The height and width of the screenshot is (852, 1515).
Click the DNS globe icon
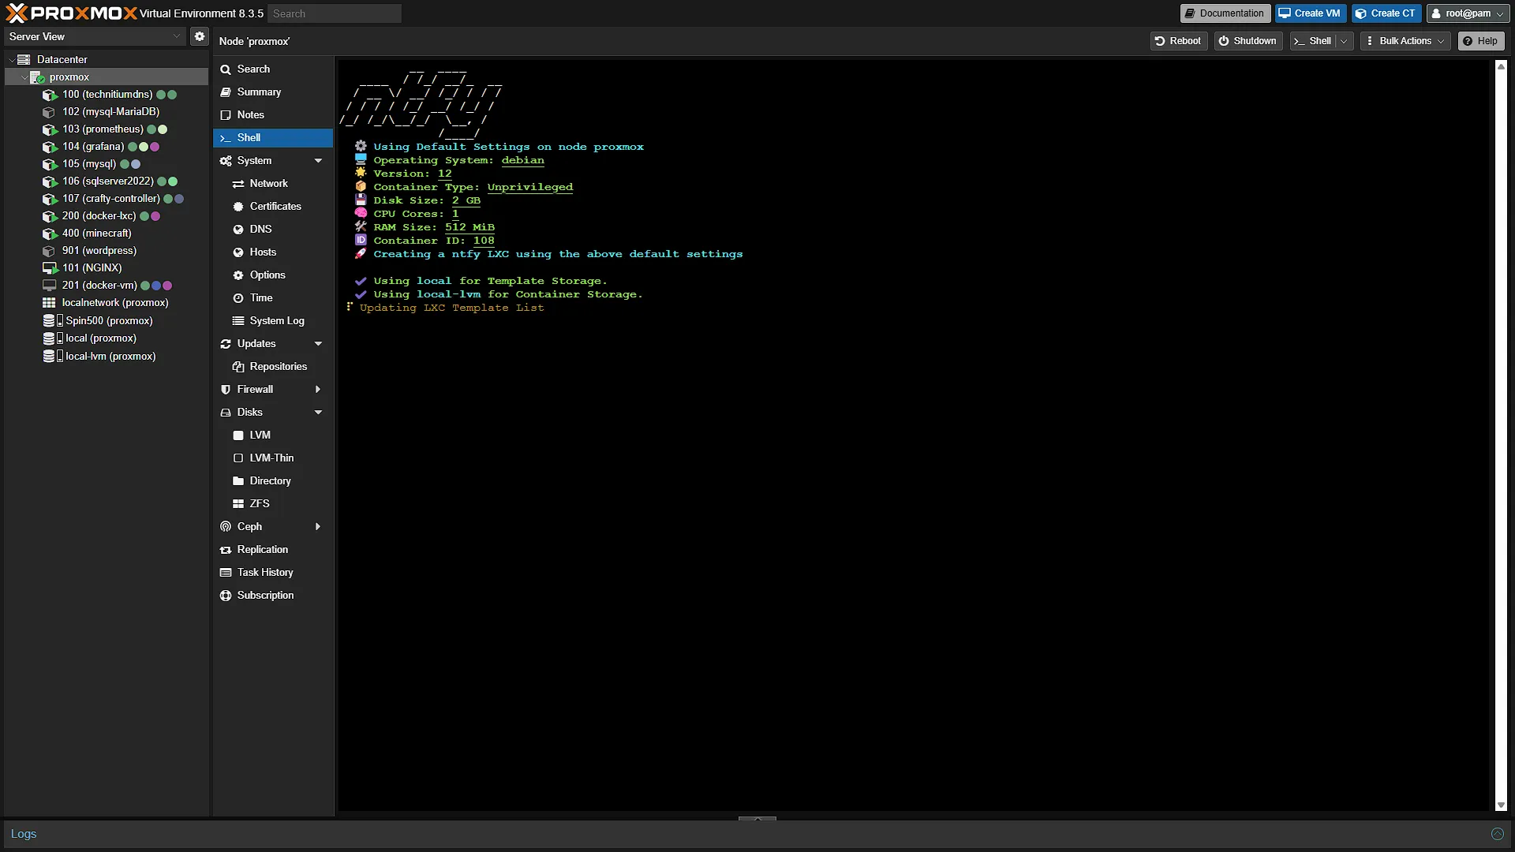[x=238, y=230]
